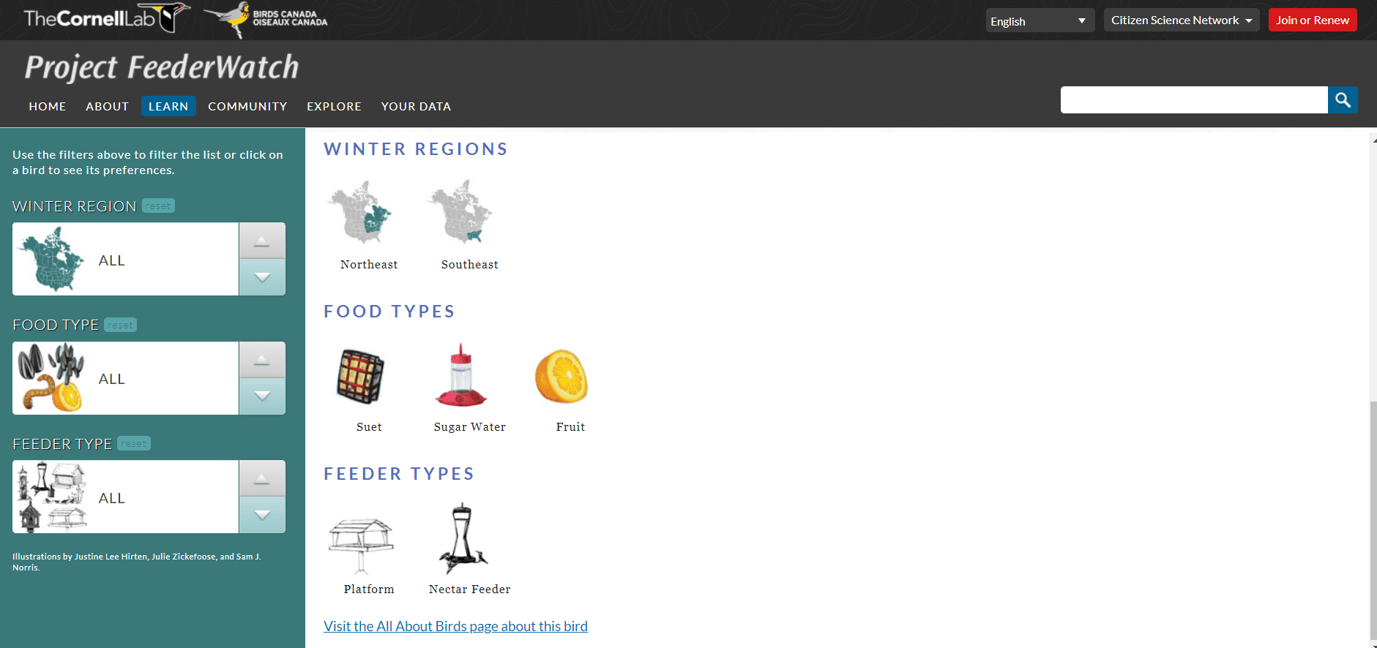Viewport: 1377px width, 648px height.
Task: Click the Food Type ALL foods thumbnail
Action: pos(52,377)
